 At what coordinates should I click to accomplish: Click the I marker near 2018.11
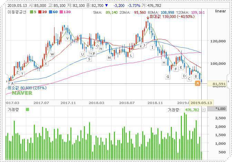pyautogui.click(x=152, y=47)
